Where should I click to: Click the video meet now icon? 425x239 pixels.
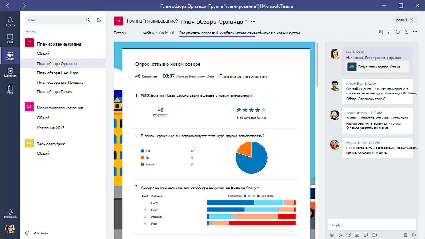374,235
